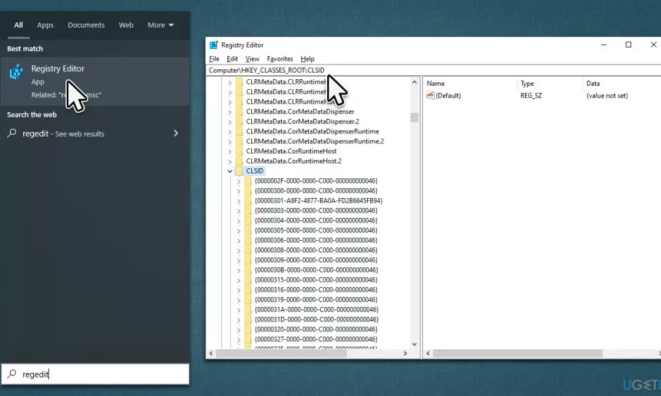Maximize the Registry Editor window
Viewport: 661px width, 396px height.
(x=628, y=45)
